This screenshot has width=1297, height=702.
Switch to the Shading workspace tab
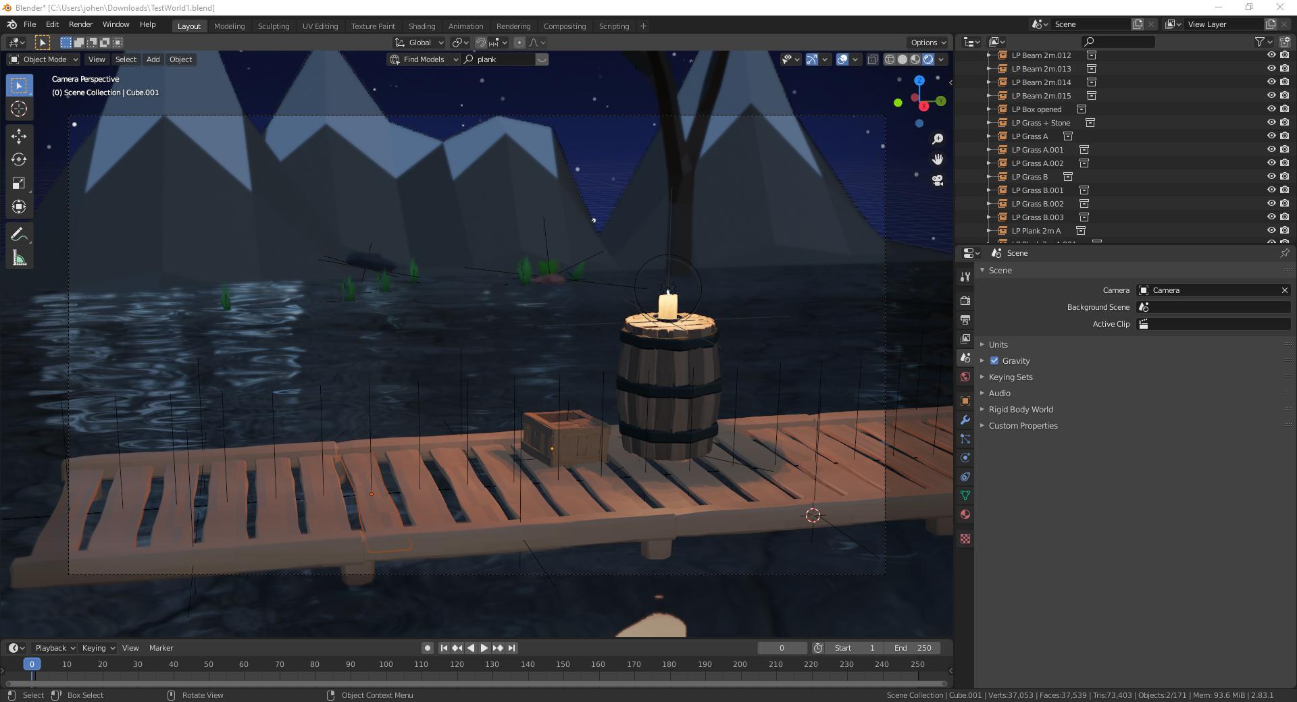[x=422, y=26]
